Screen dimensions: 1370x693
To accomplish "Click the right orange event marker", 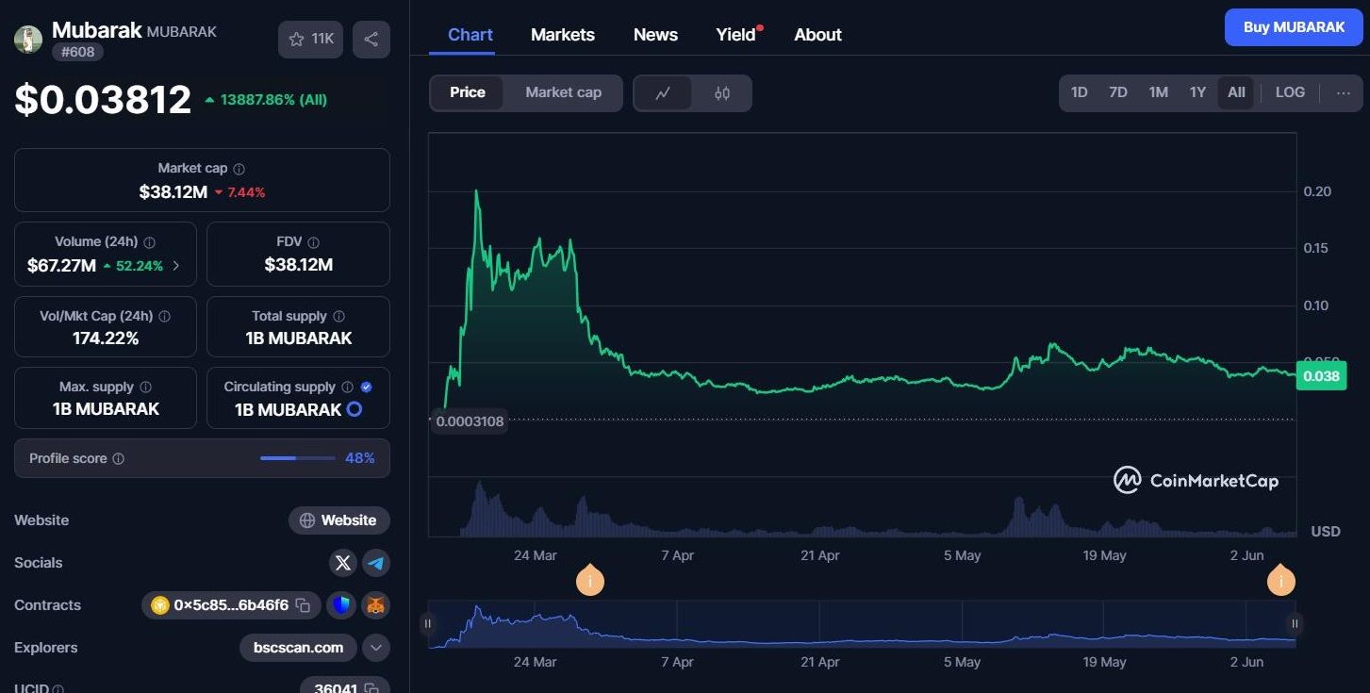I will pyautogui.click(x=1280, y=580).
